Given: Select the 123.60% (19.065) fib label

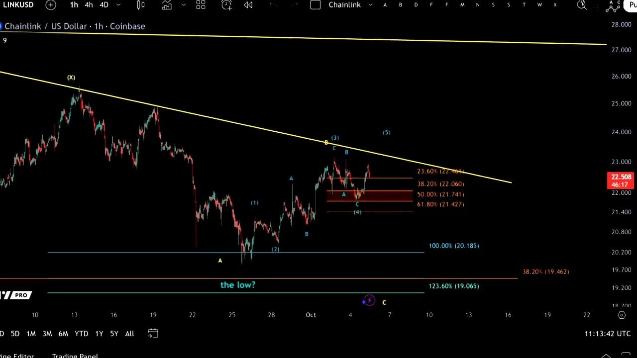Looking at the screenshot, I should [454, 286].
